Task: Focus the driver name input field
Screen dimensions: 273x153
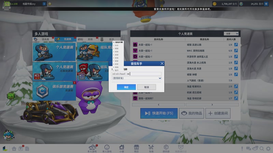Action: 136,74
